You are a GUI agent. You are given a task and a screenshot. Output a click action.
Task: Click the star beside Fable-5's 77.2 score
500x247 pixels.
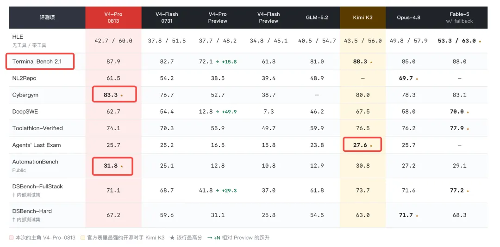[468, 191]
